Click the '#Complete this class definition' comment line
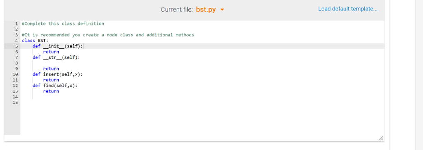The width and height of the screenshot is (423, 150). coord(63,24)
